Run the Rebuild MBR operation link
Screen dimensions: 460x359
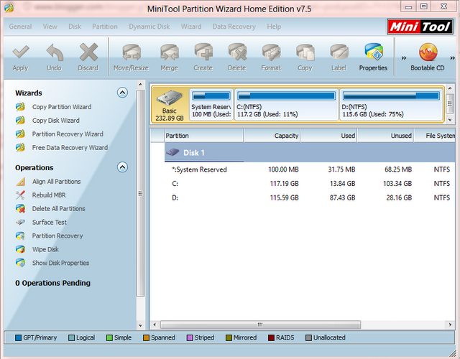click(49, 195)
